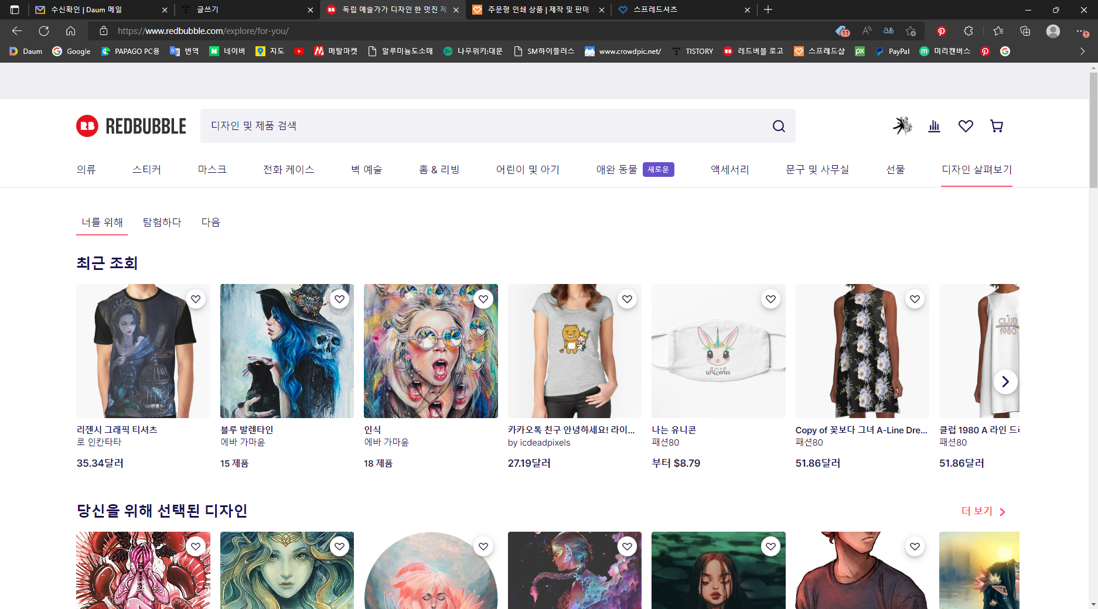The image size is (1098, 609).
Task: Favorite the 꽃보다 그녀 A-Line dress
Action: tap(915, 299)
